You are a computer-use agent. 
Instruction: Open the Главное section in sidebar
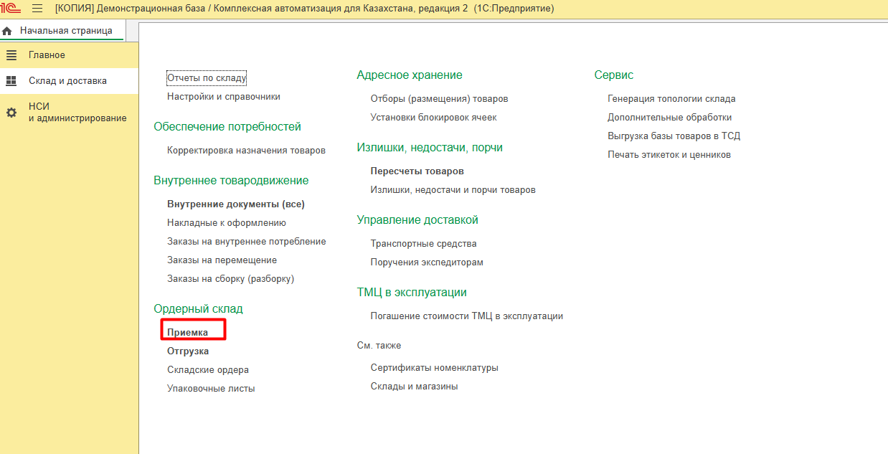coord(47,55)
